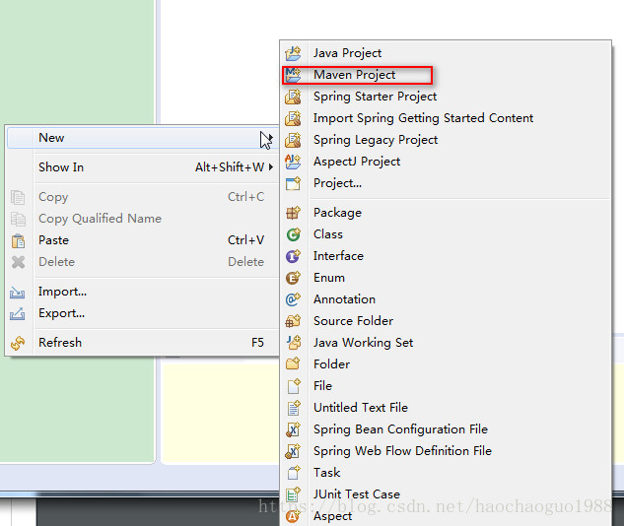The image size is (624, 526).
Task: Choose Maven Project from New submenu
Action: pos(446,75)
